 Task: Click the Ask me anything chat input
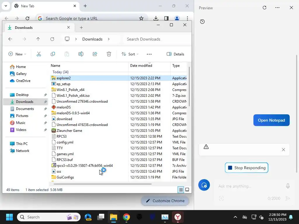(x=250, y=186)
